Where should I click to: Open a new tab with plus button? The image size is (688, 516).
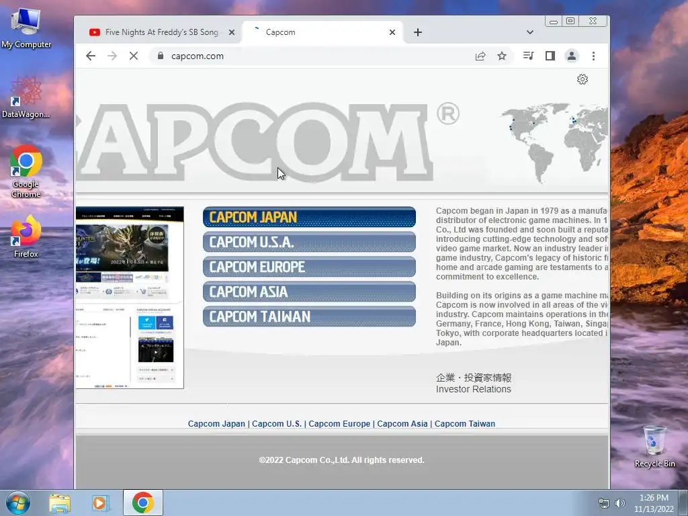(x=418, y=32)
